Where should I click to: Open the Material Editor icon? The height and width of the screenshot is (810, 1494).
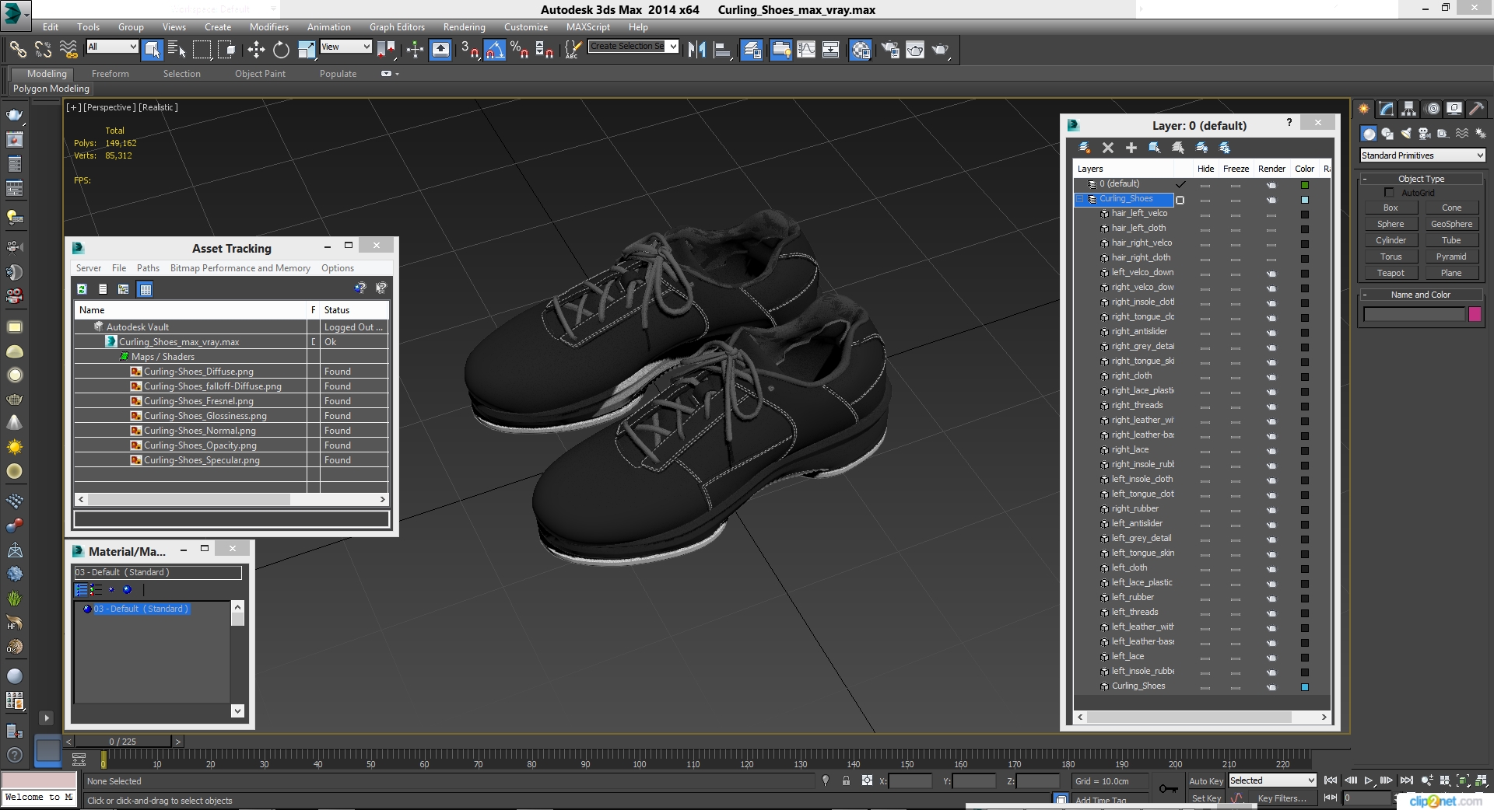pos(860,50)
